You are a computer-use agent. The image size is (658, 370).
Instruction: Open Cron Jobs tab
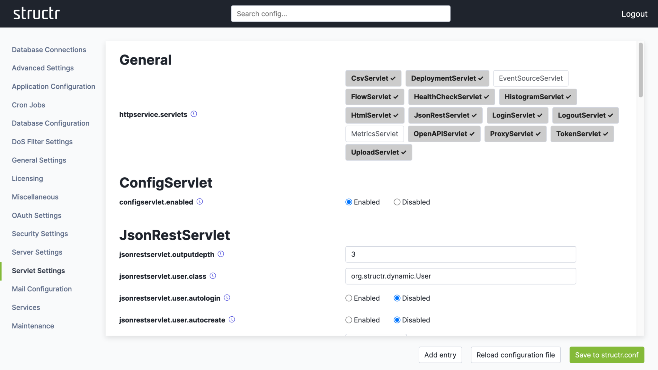tap(28, 105)
